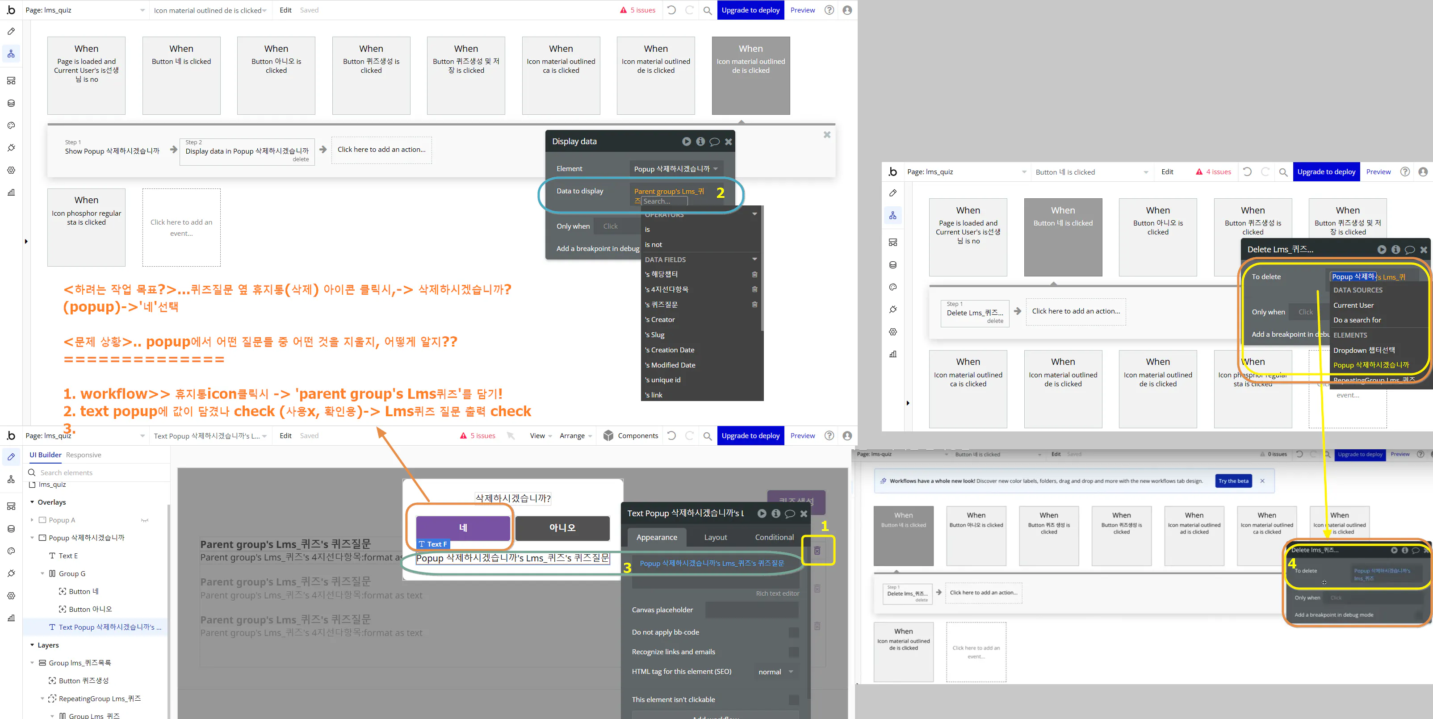Image resolution: width=1433 pixels, height=719 pixels.
Task: Click trash icon beside 's 퀴즈질문 data field
Action: click(755, 304)
